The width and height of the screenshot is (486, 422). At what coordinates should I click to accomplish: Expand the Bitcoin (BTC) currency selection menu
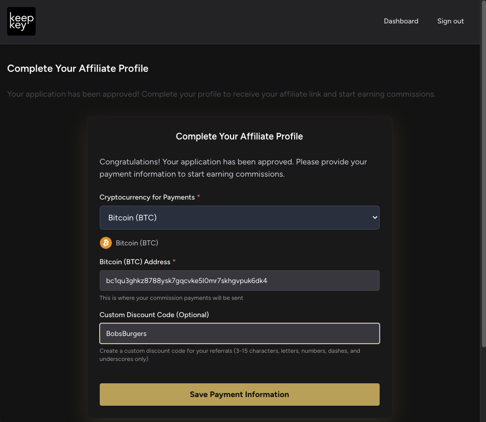pyautogui.click(x=239, y=217)
